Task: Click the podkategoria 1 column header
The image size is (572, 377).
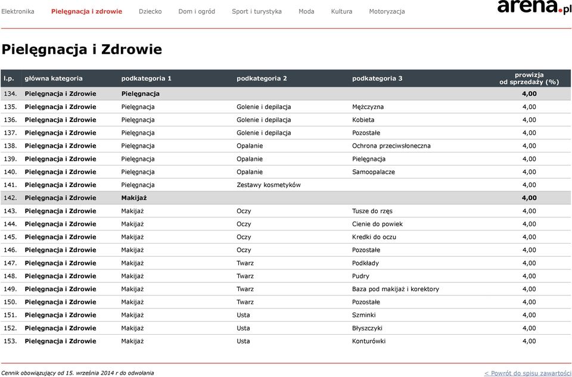Action: tap(147, 79)
